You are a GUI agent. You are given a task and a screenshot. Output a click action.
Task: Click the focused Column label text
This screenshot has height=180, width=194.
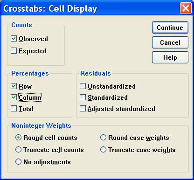click(30, 97)
